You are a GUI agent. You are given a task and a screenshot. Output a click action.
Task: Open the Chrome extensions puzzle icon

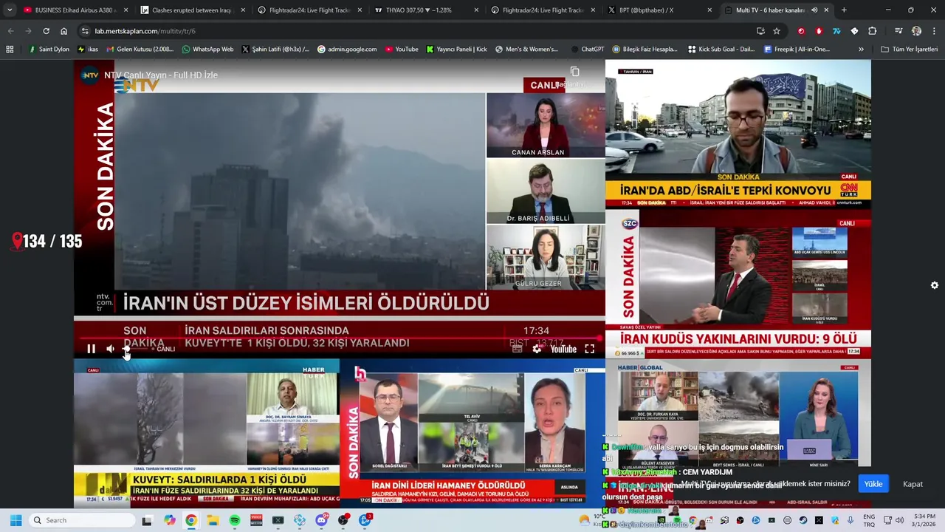(872, 31)
